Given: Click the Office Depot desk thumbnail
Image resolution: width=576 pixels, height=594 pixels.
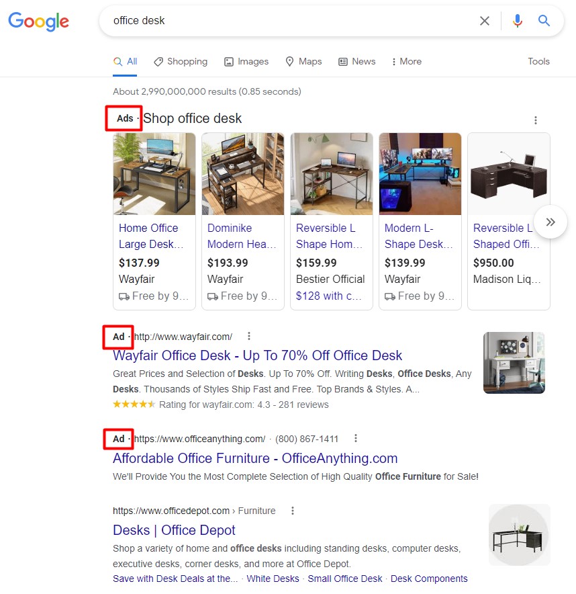Looking at the screenshot, I should [x=519, y=535].
